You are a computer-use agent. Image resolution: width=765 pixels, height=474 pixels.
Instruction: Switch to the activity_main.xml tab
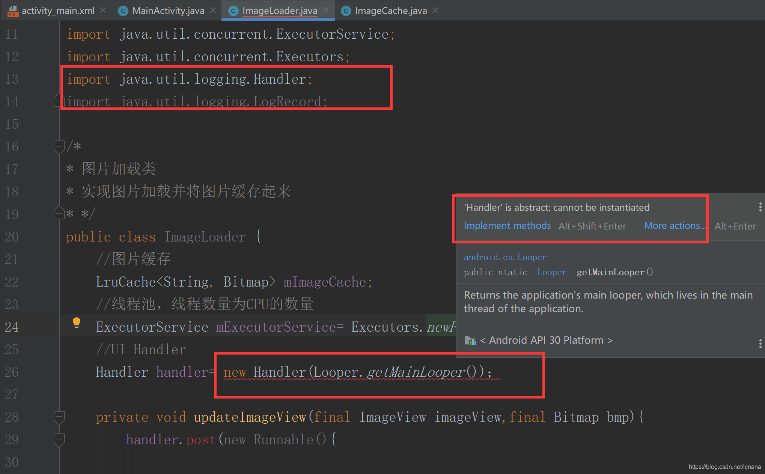[58, 11]
